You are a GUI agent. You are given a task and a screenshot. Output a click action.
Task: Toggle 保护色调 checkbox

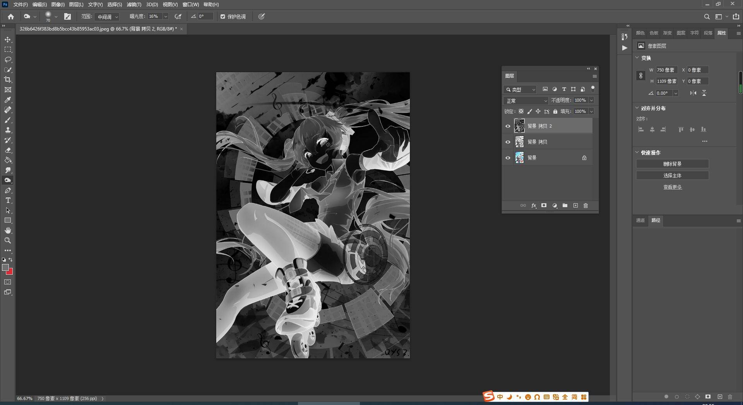click(223, 17)
